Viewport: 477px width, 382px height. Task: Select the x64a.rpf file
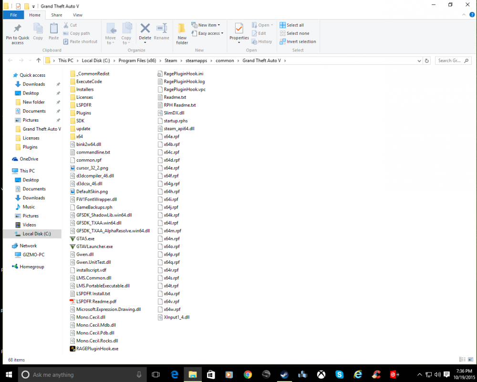point(169,136)
